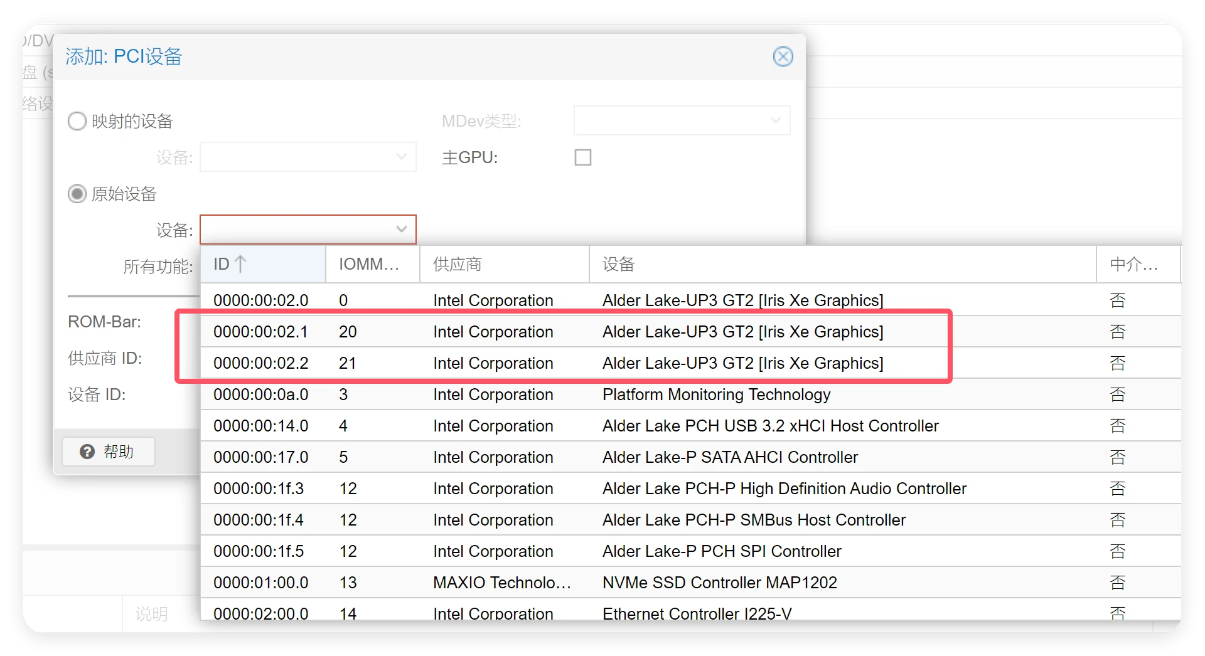
Task: Select device 0000:00:02.1
Action: (690, 332)
